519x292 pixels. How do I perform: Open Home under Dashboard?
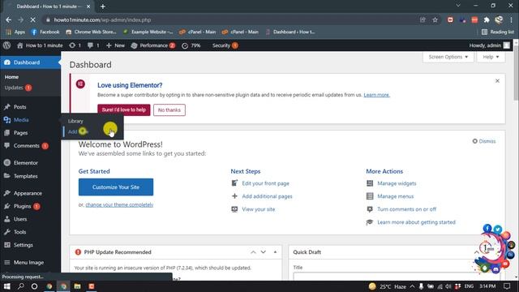pos(11,77)
